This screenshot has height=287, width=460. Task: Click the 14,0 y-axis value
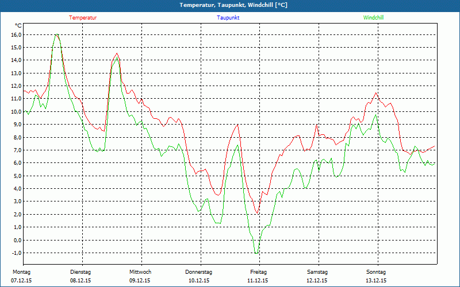pos(16,60)
